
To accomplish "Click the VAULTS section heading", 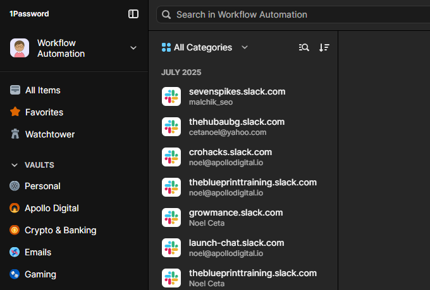I will [x=39, y=165].
